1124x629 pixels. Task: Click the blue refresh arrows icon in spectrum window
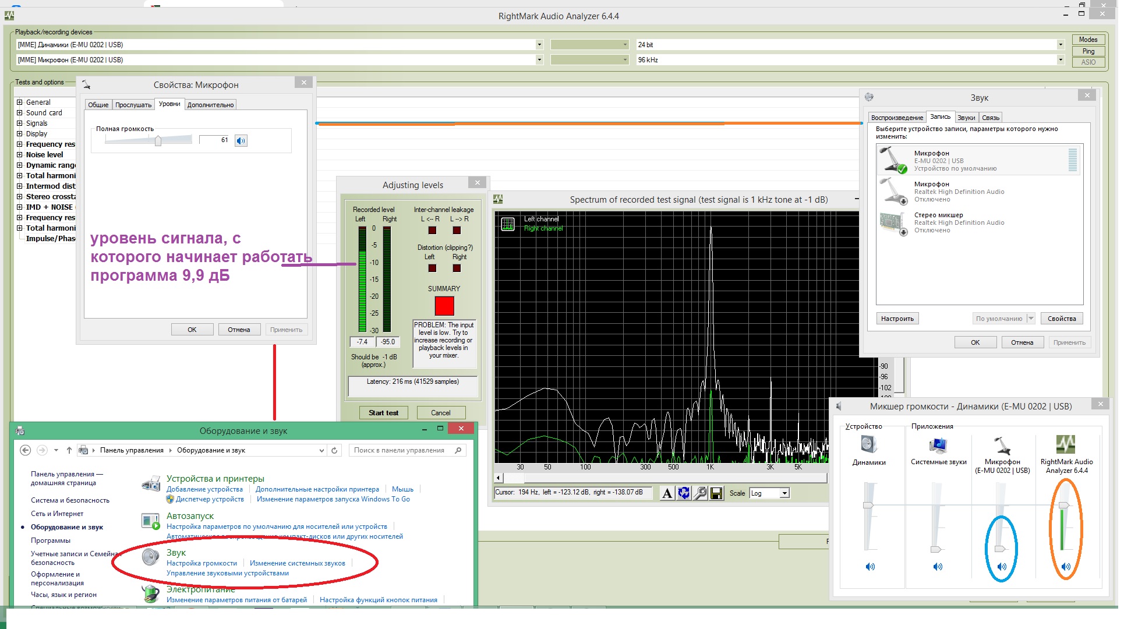684,493
